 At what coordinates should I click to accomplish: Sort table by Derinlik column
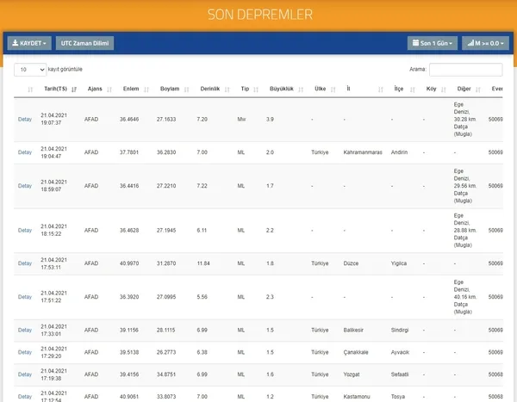pos(227,90)
